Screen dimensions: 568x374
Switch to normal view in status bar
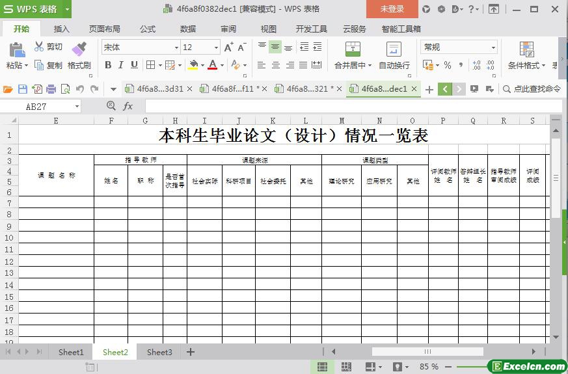[x=322, y=366]
